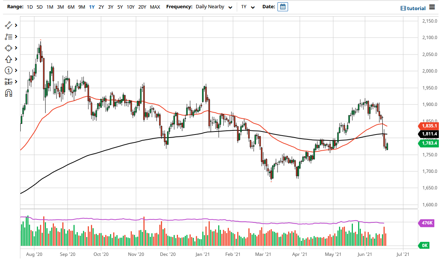Click the Nov '20 date axis label
Viewport: 440px width, 260px height.
136,254
